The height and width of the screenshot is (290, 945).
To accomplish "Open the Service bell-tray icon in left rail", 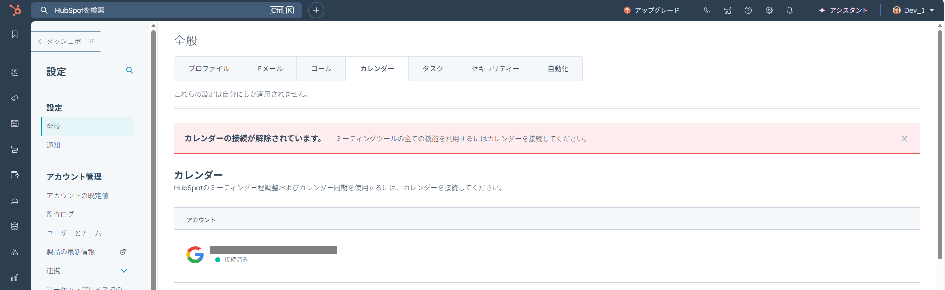I will point(15,201).
